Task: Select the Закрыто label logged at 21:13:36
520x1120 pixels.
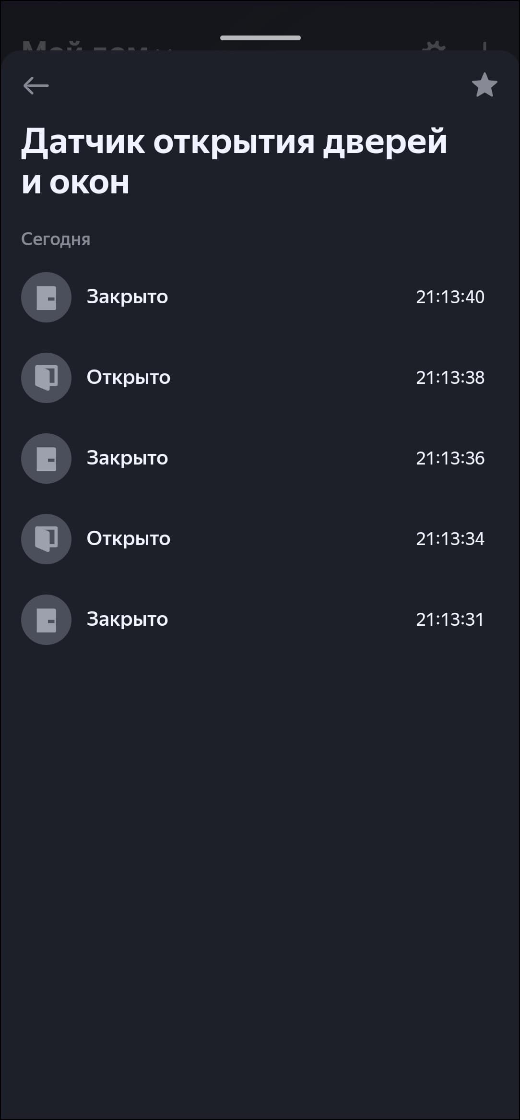Action: [127, 458]
